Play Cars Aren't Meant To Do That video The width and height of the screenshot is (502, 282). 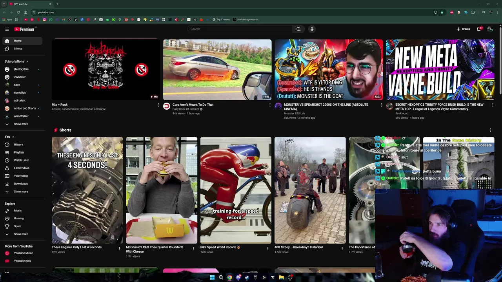pos(217,69)
